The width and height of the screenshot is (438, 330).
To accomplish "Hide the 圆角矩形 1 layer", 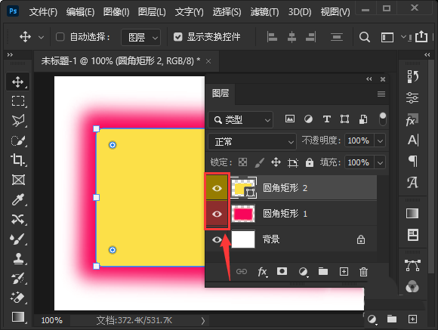I will tap(217, 214).
